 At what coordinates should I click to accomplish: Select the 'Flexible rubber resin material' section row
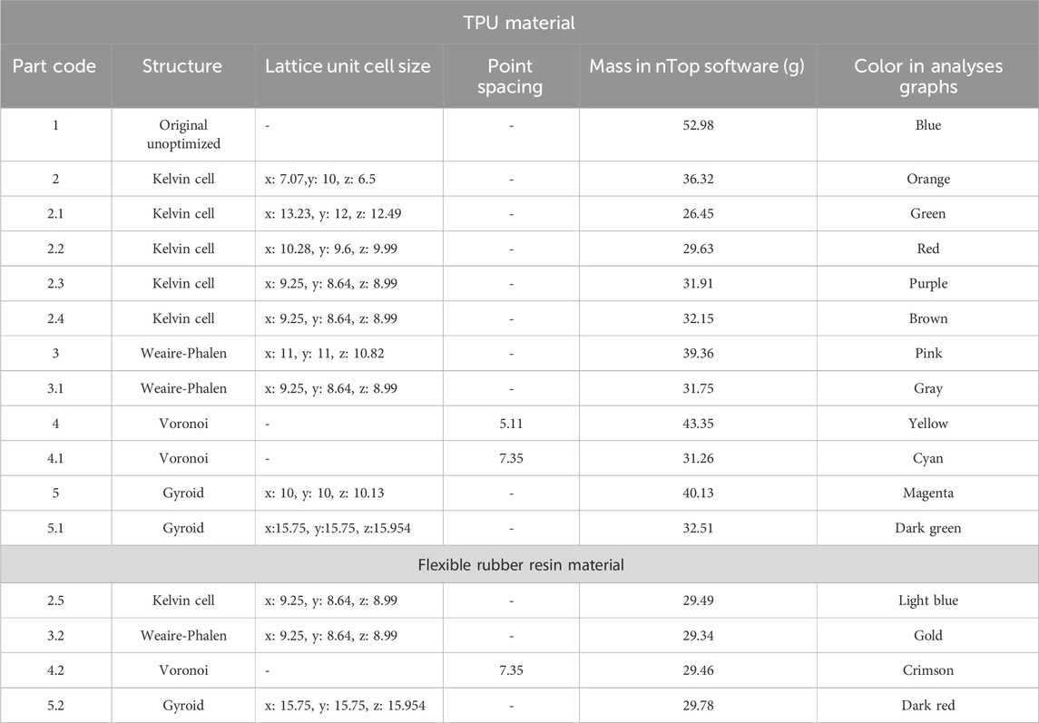[519, 564]
